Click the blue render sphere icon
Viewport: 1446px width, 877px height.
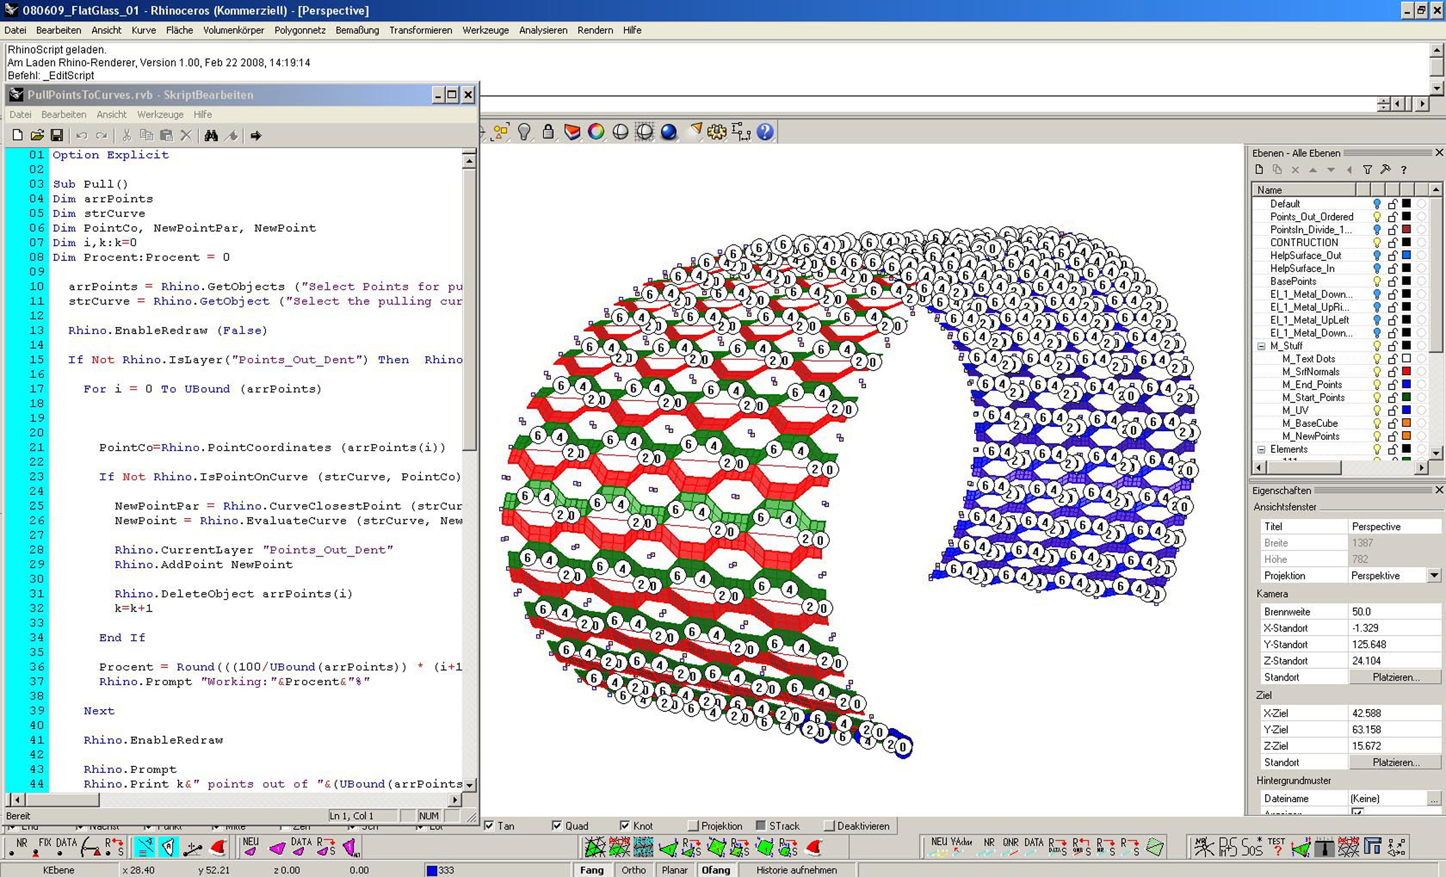(669, 132)
